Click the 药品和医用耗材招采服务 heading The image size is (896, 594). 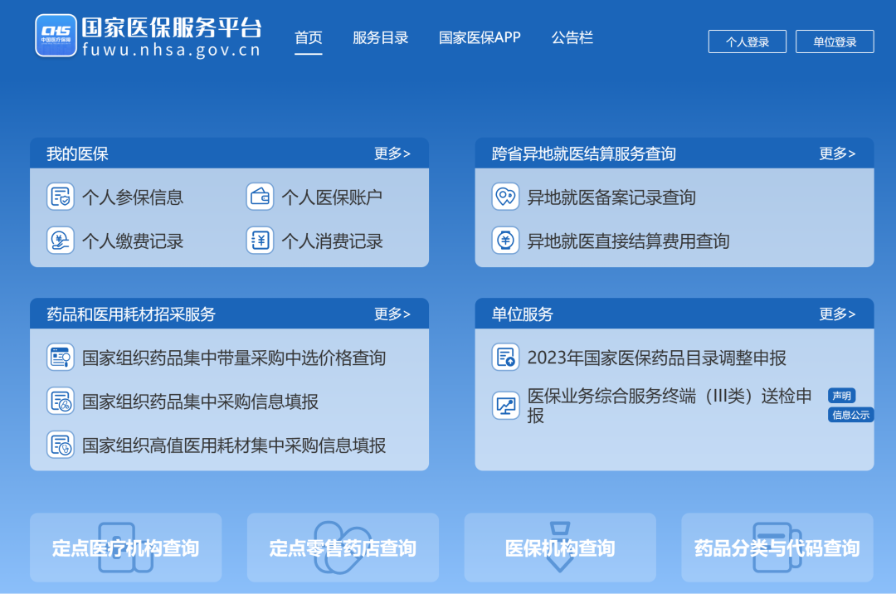(131, 314)
